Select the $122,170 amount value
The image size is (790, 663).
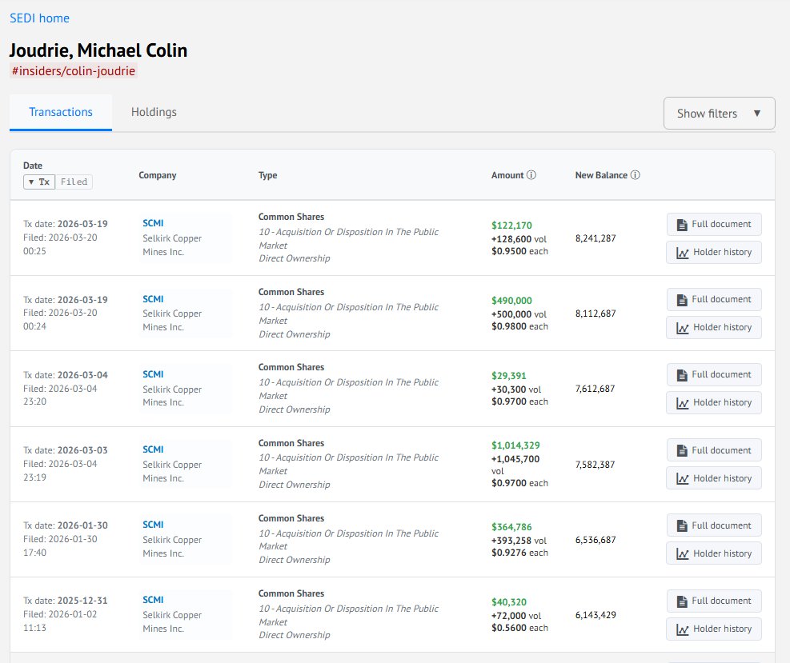[x=511, y=226]
